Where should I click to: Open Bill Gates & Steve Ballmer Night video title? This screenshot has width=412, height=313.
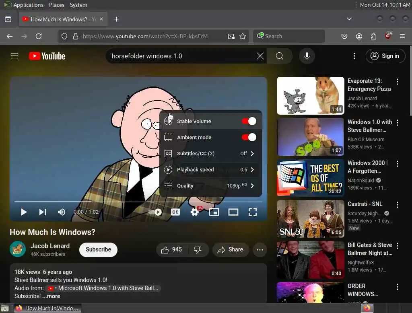[x=370, y=249]
